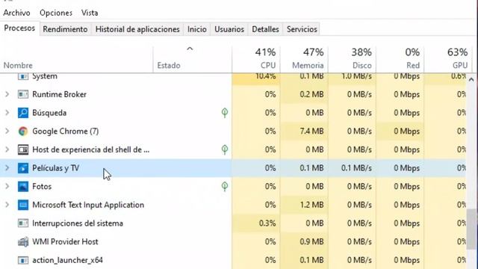Click the Películas y TV icon
Viewport: 478px width, 269px height.
click(x=23, y=168)
